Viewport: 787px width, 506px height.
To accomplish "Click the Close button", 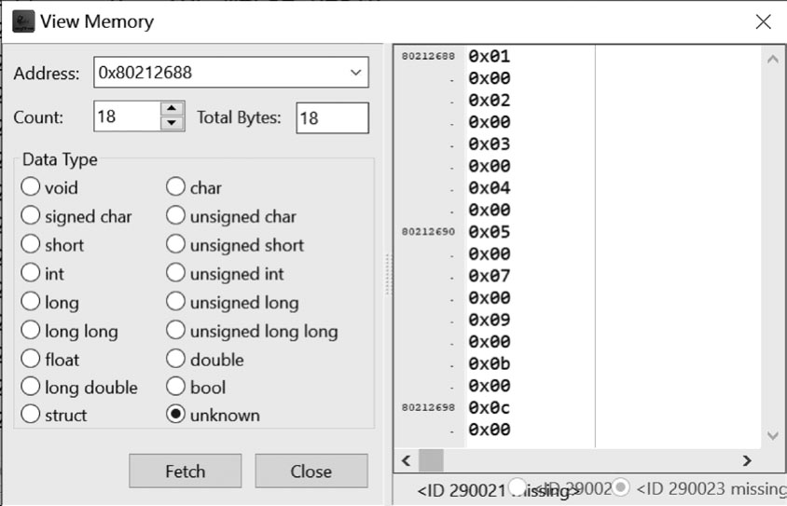I will tap(311, 471).
